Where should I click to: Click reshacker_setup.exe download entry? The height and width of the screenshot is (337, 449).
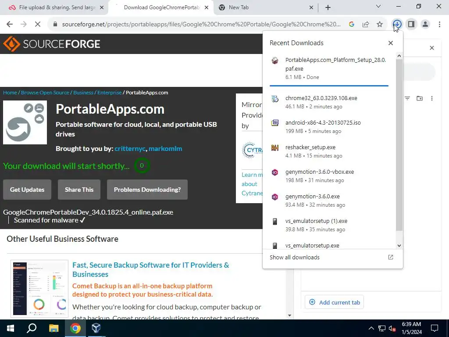329,151
